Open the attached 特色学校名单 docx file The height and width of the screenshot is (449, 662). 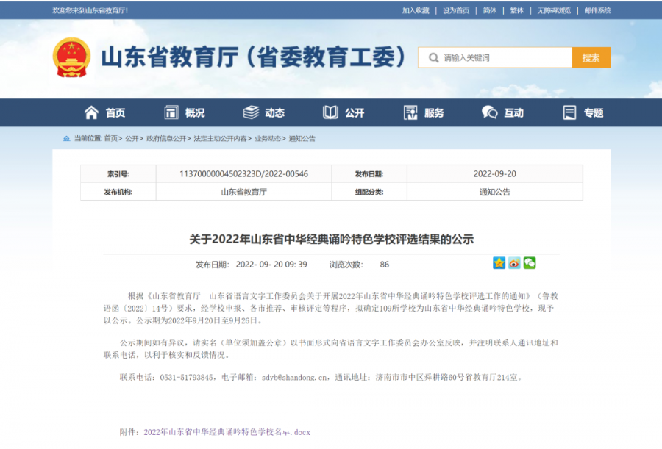227,432
